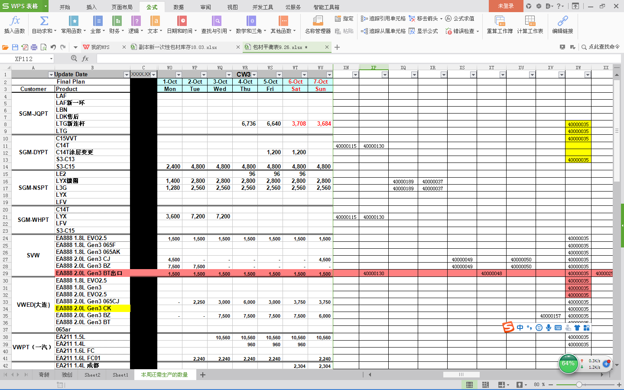The image size is (624, 390).
Task: Click Trace Dependents (追踪从属单元格)
Action: (x=383, y=31)
